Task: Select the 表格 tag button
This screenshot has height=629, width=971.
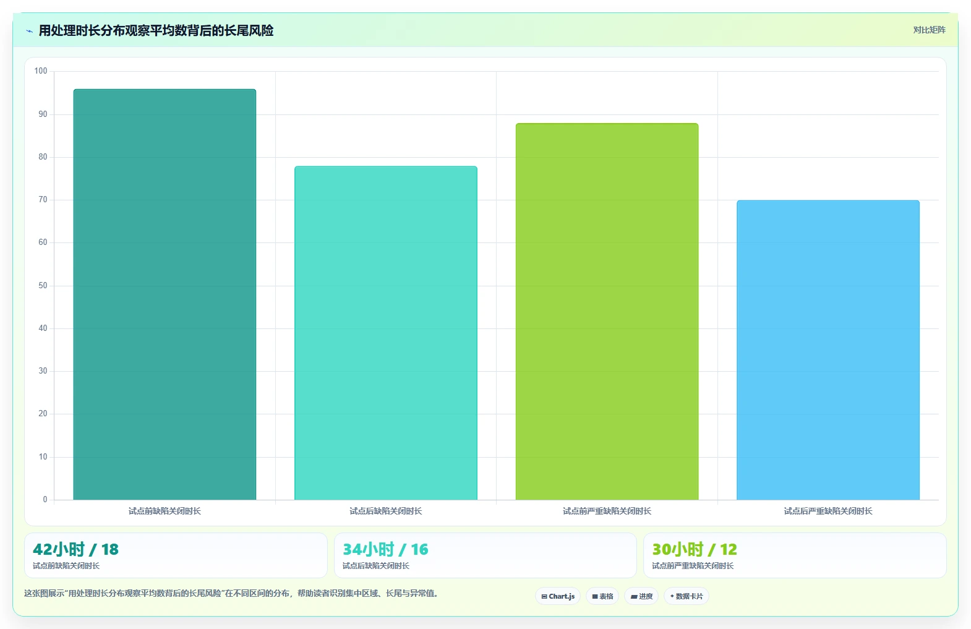Action: pos(602,596)
